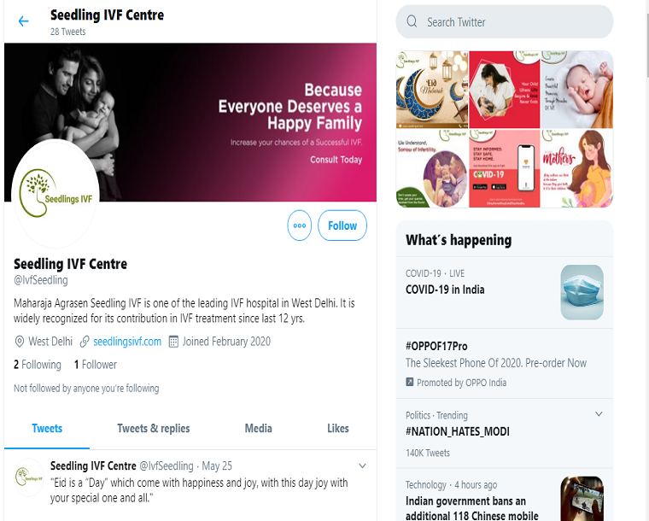Click the location pin icon by West Delhi
The height and width of the screenshot is (521, 649).
click(19, 342)
